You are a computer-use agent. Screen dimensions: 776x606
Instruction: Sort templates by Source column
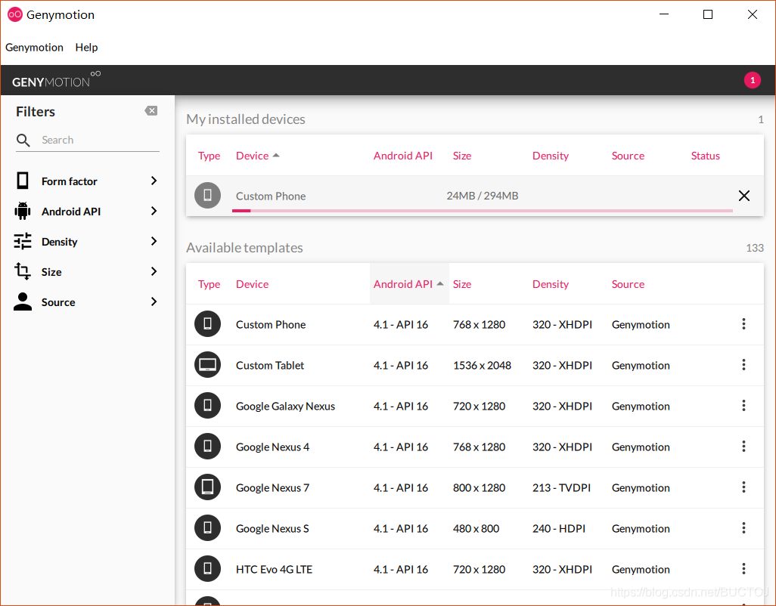[x=628, y=284]
